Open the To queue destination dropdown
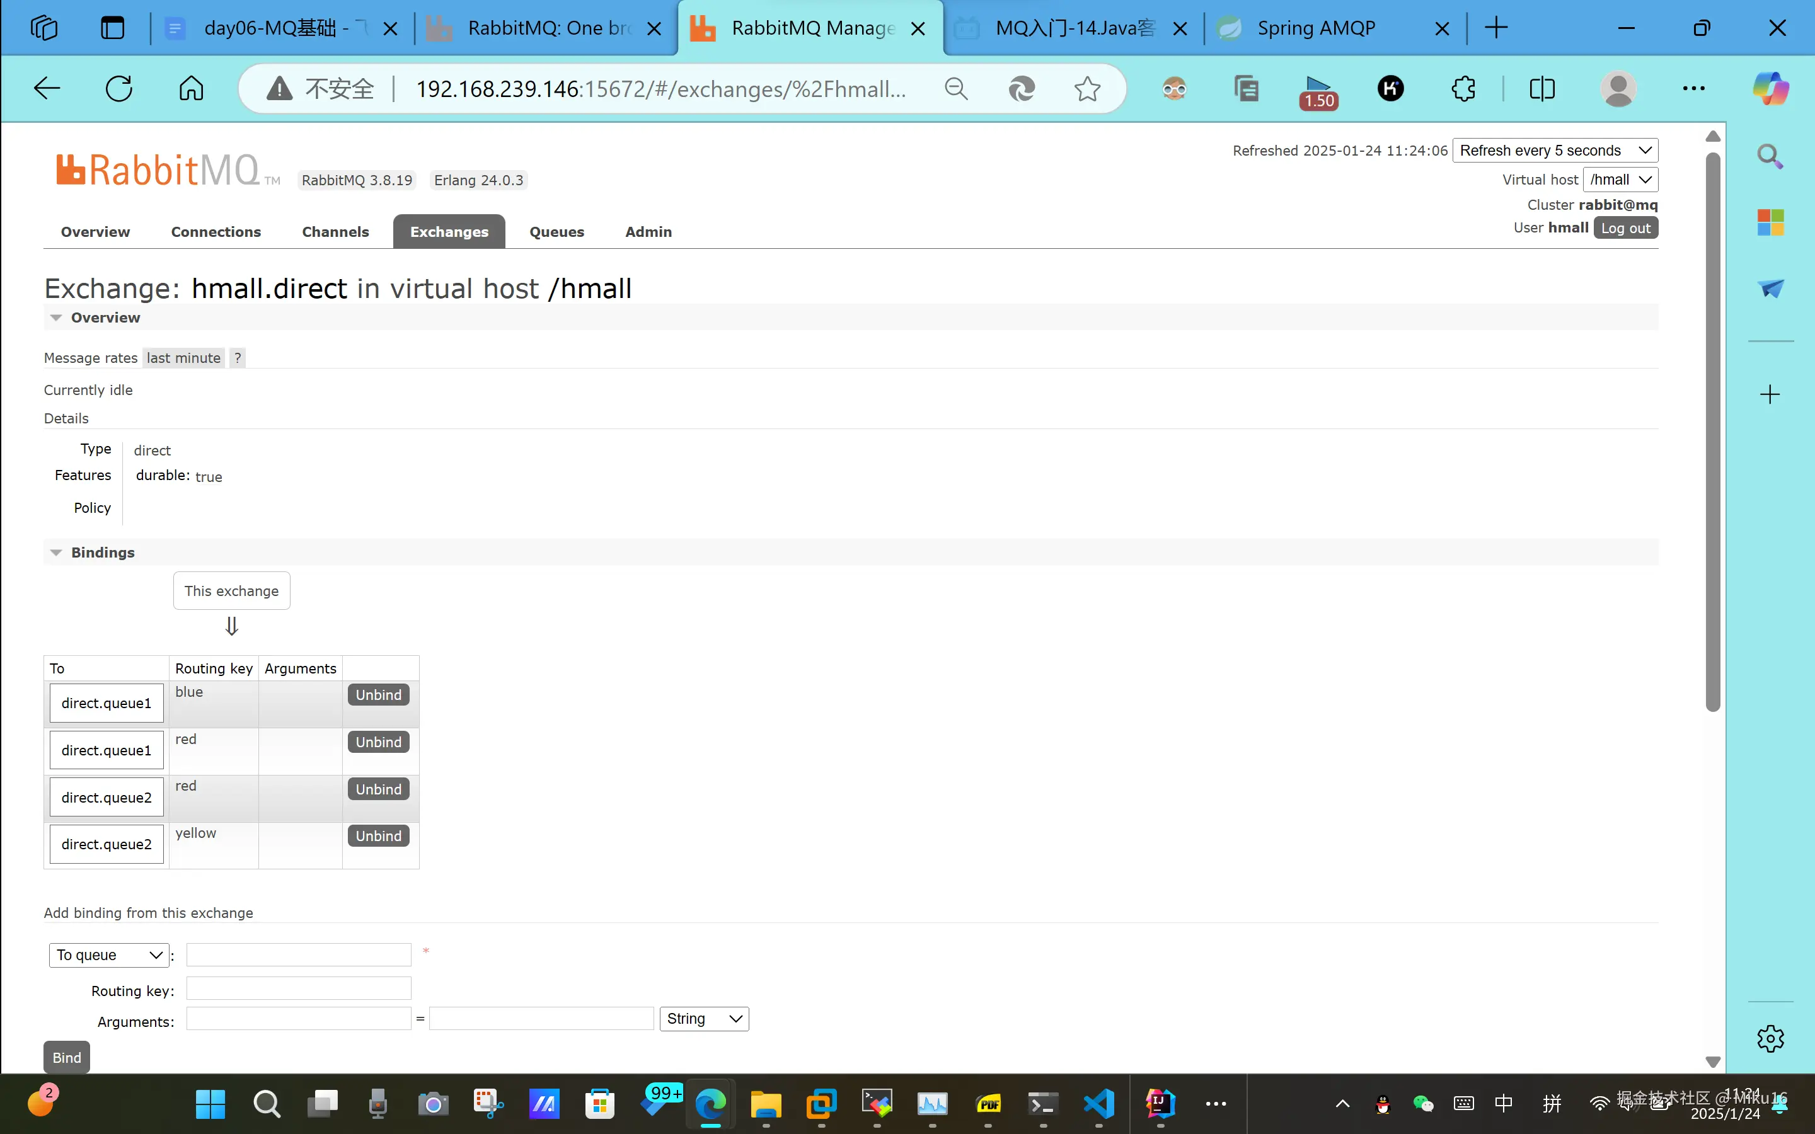The image size is (1815, 1134). pyautogui.click(x=110, y=954)
